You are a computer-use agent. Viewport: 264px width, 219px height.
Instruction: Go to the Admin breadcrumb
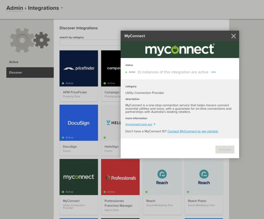(15, 8)
